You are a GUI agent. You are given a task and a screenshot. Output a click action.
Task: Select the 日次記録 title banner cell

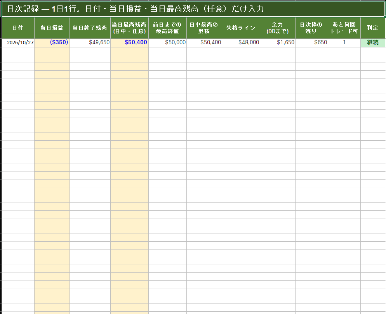pyautogui.click(x=193, y=9)
